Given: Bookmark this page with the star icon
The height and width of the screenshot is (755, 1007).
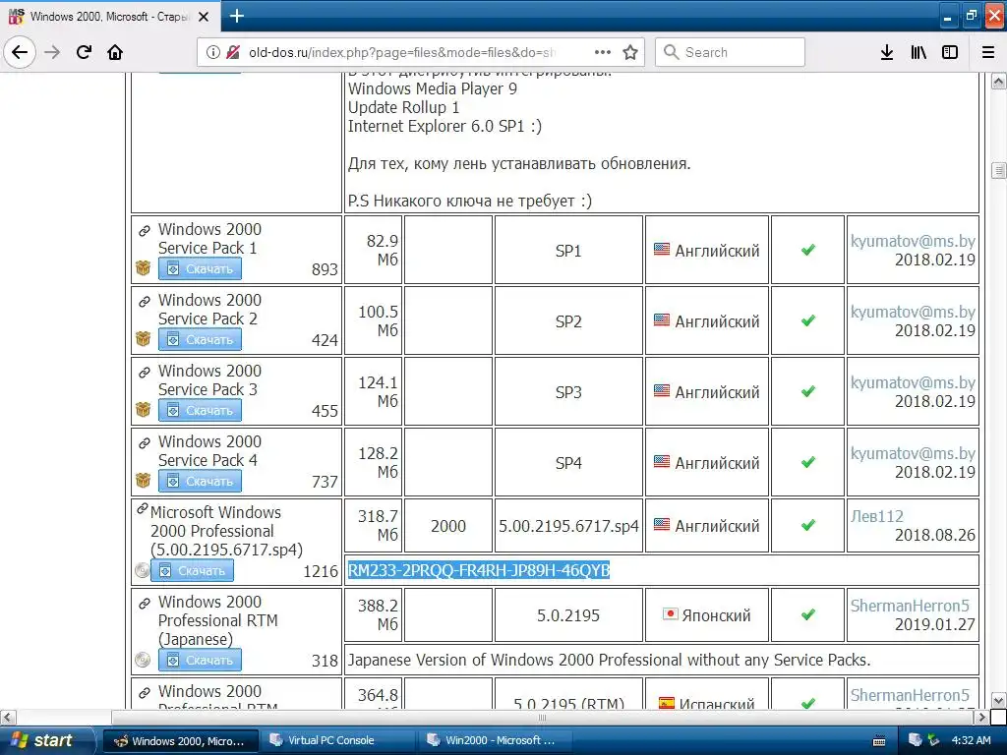Looking at the screenshot, I should coord(630,52).
